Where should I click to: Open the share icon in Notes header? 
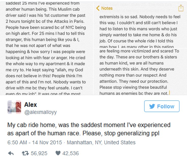click(181, 8)
